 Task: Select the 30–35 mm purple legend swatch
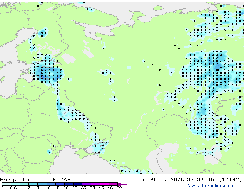[x=87, y=184]
